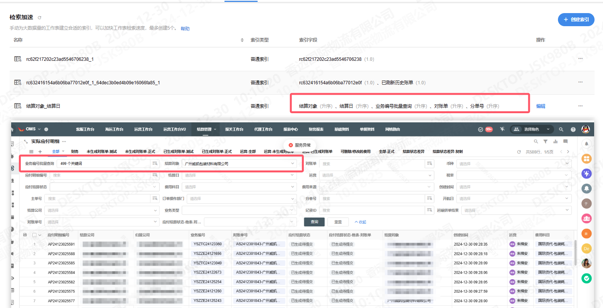Open the 报表中心 menu item
The width and height of the screenshot is (603, 308).
(290, 129)
